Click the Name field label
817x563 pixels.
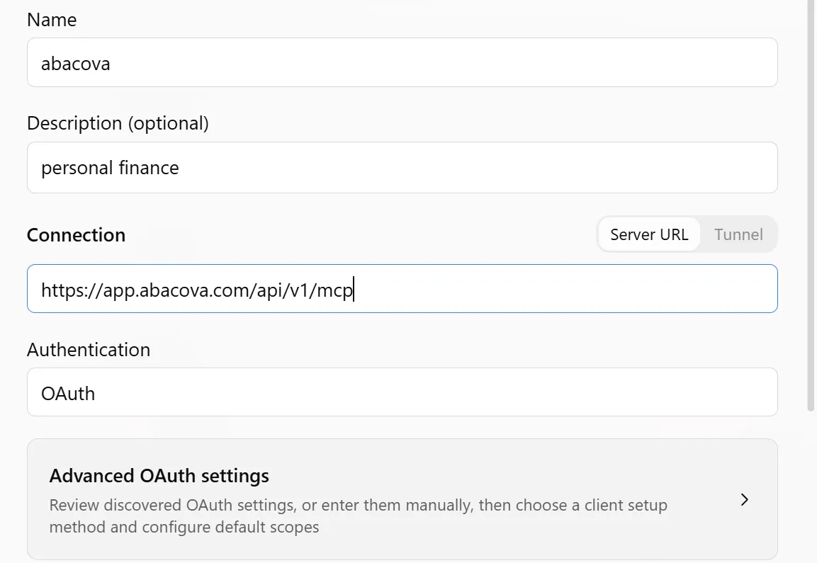point(52,20)
